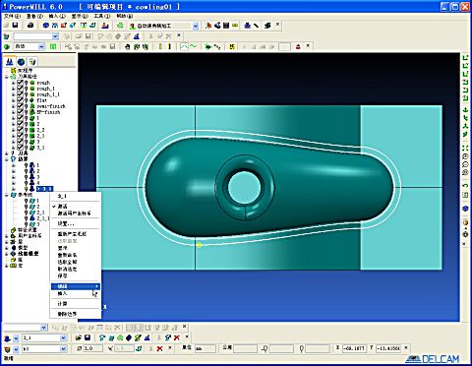Open the globe tab in explorer panel

[x=21, y=62]
